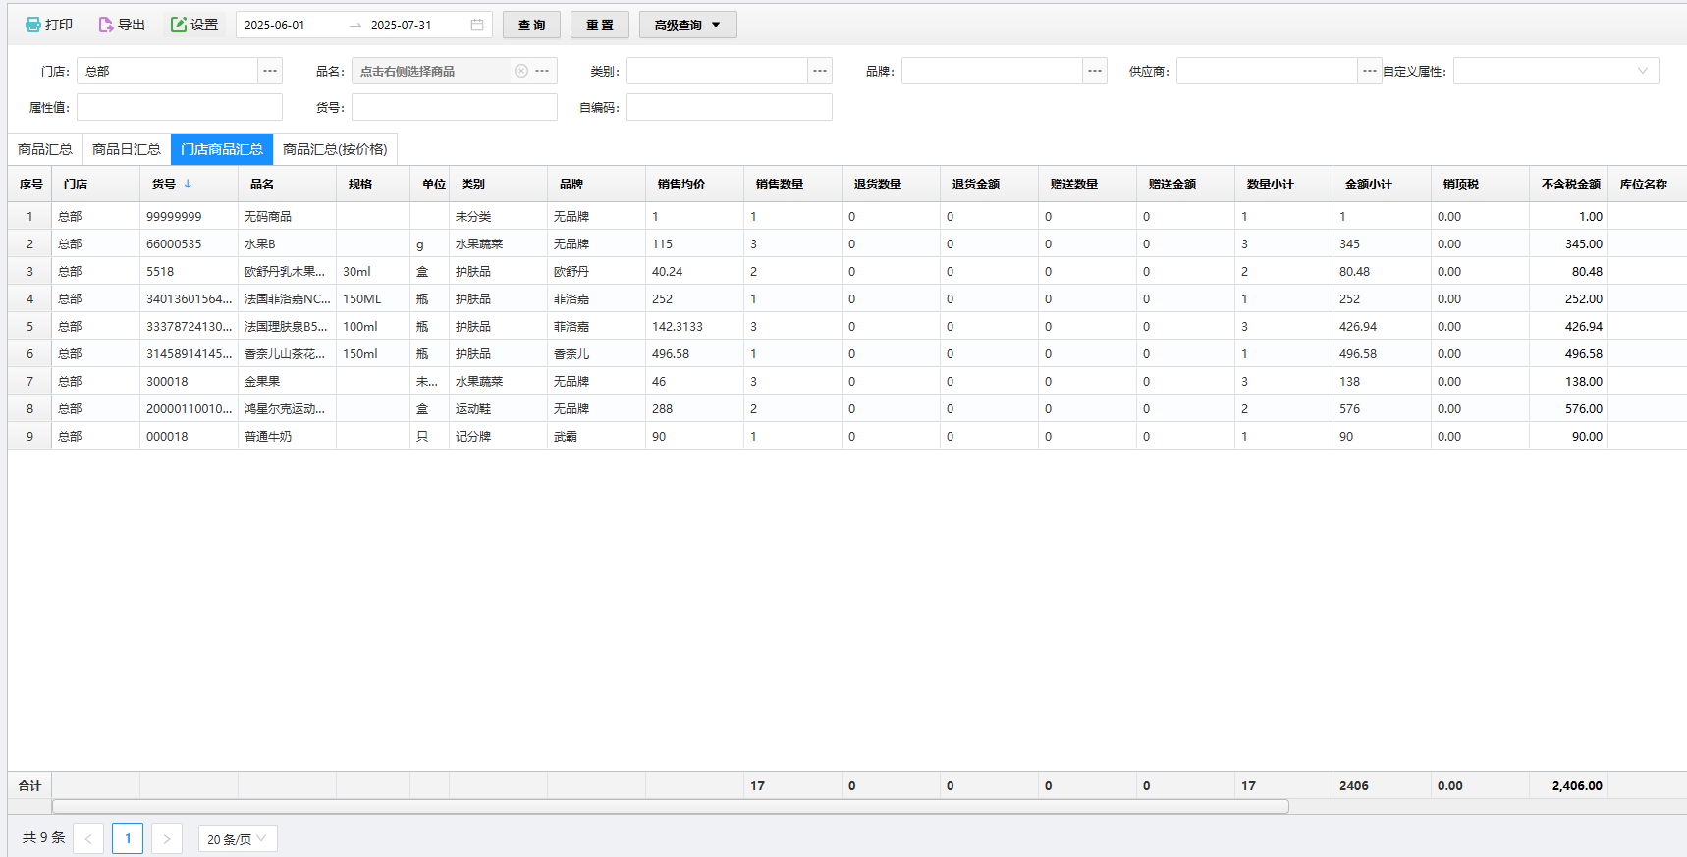Click the 香奈儿 brand cell
Screen dimensions: 1687x857
pyautogui.click(x=597, y=353)
